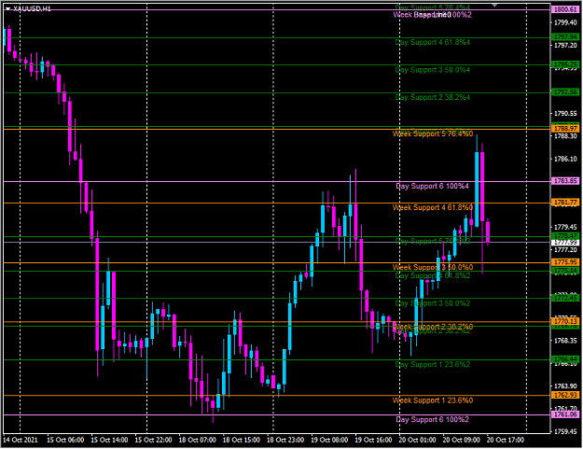Select the Week Support 4 61.8%0 label

(433, 207)
